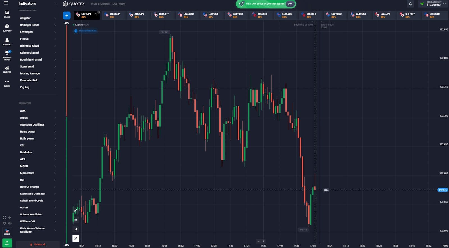Go to the Market sidebar icon
Viewport: 449px width, 248px height.
point(7,69)
